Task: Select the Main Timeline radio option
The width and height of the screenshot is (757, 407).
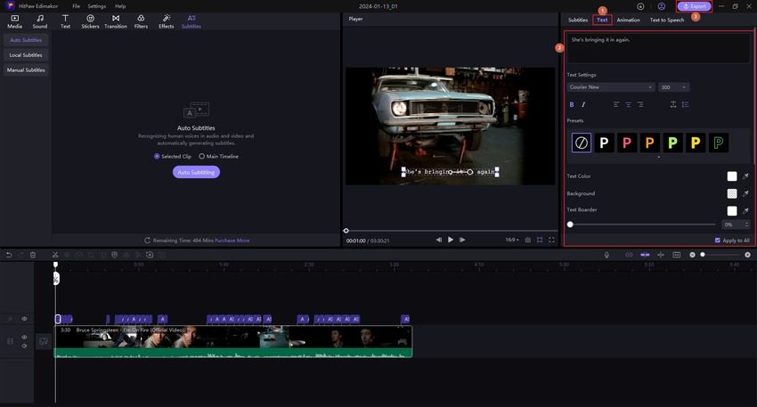Action: pyautogui.click(x=202, y=156)
